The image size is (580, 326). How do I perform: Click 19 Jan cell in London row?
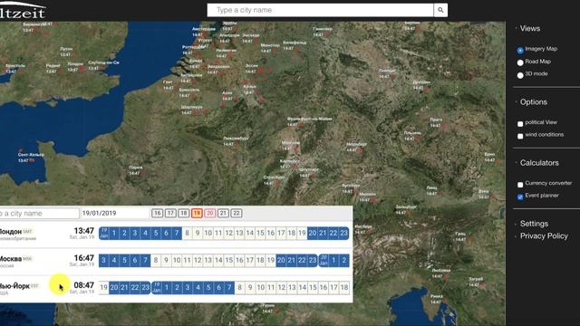(104, 234)
